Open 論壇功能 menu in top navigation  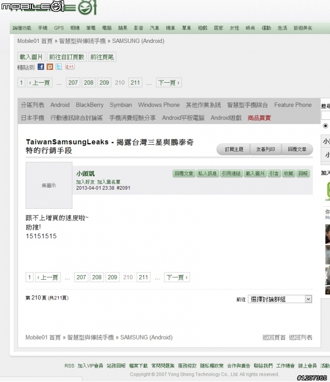coord(22,28)
